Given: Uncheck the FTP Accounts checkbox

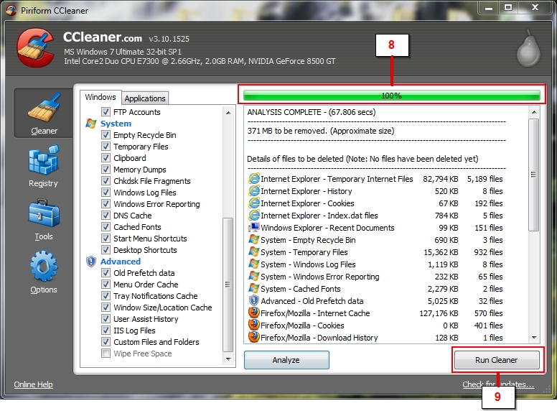Looking at the screenshot, I should [106, 111].
